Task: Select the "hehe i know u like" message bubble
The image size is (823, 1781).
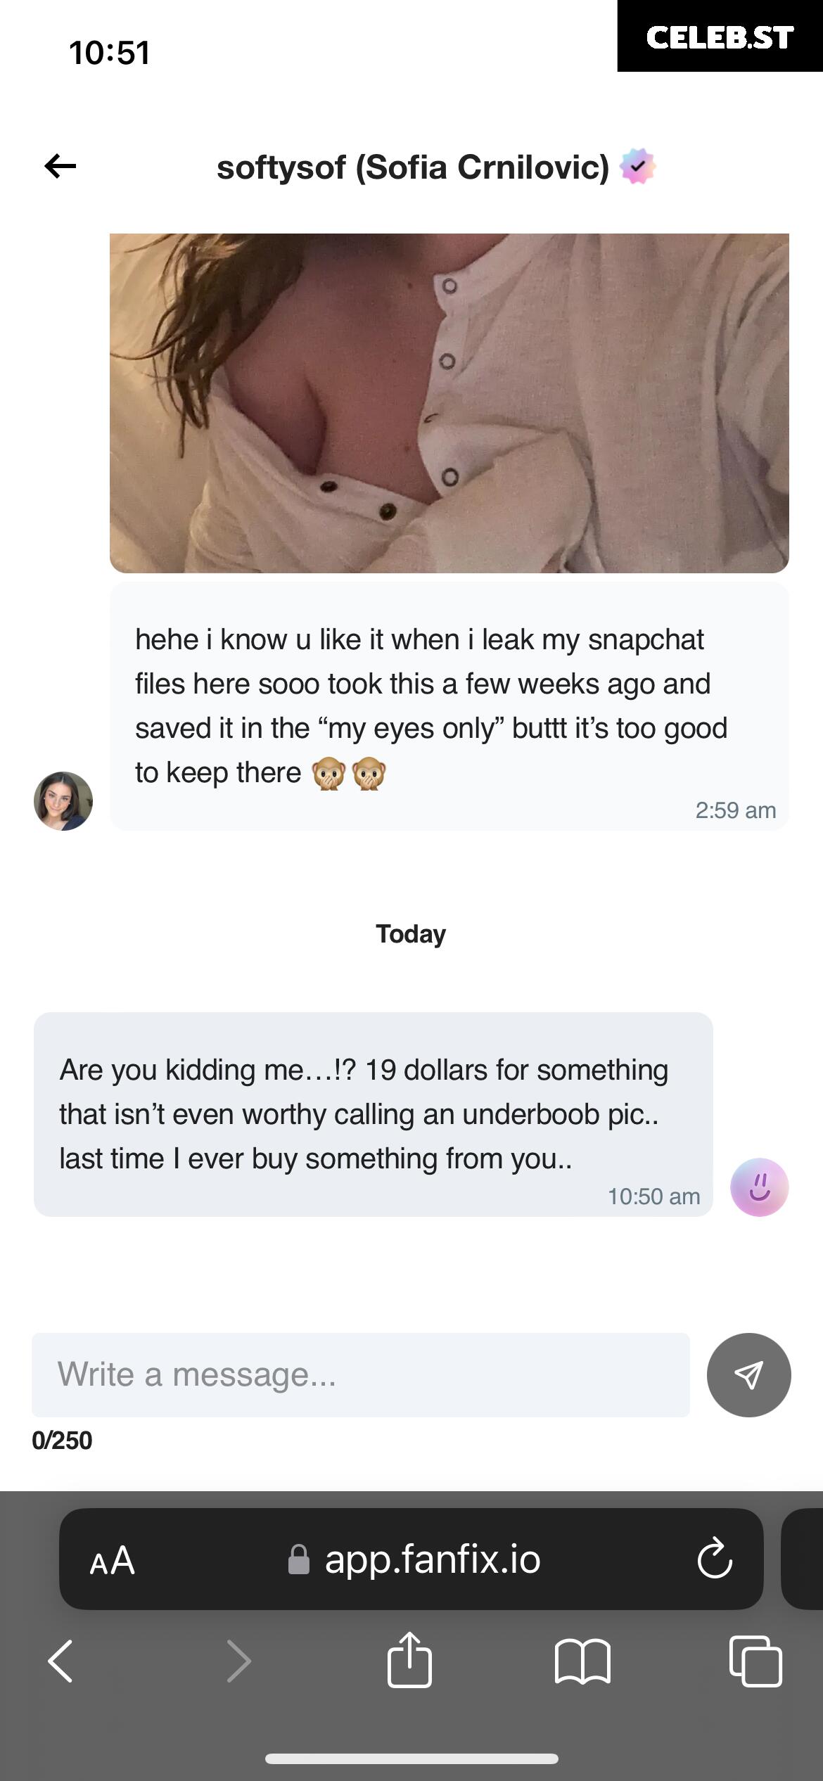Action: 449,706
